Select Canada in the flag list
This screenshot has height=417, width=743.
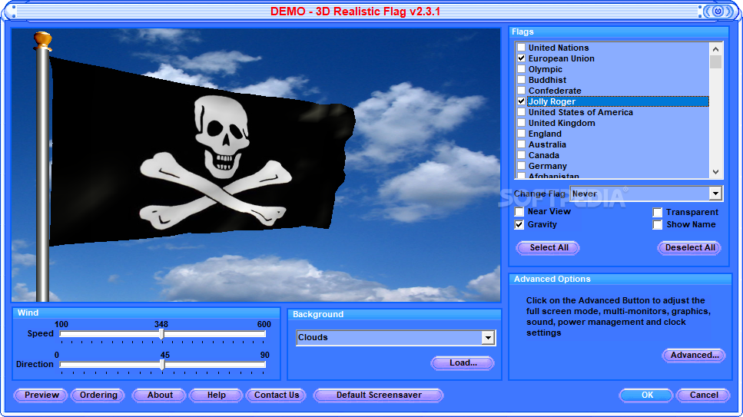(543, 155)
